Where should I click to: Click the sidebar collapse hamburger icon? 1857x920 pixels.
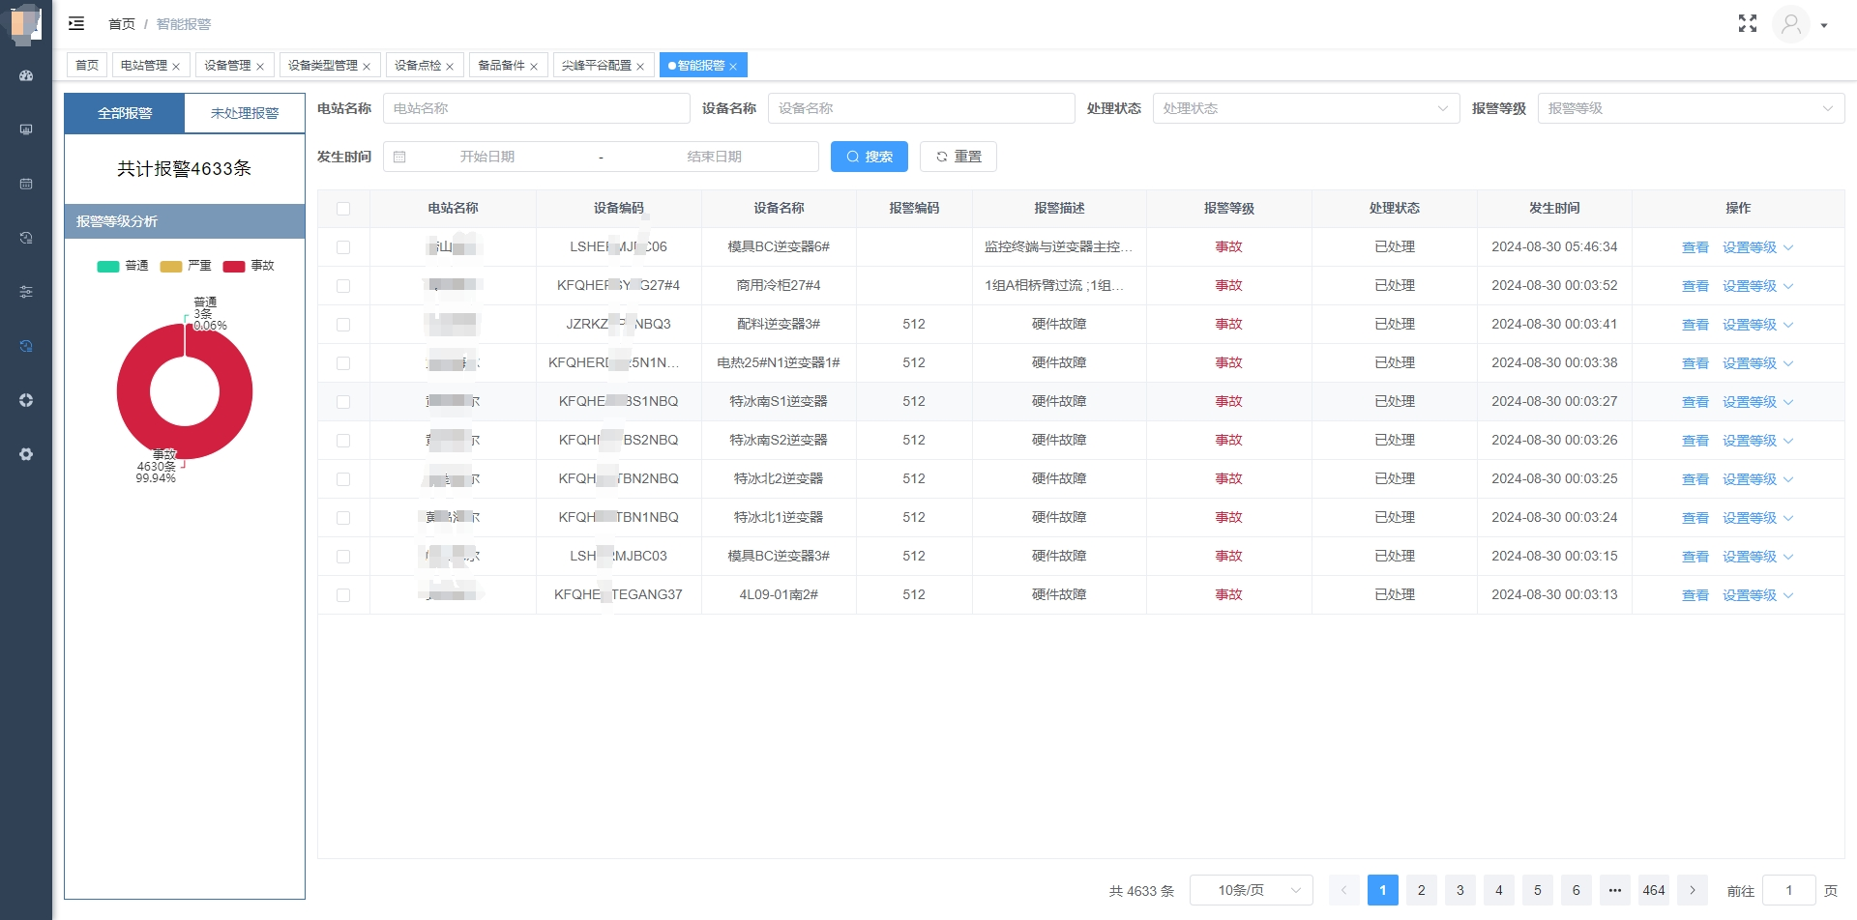click(76, 23)
